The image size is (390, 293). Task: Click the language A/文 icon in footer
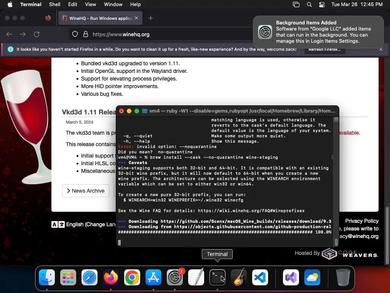[58, 224]
